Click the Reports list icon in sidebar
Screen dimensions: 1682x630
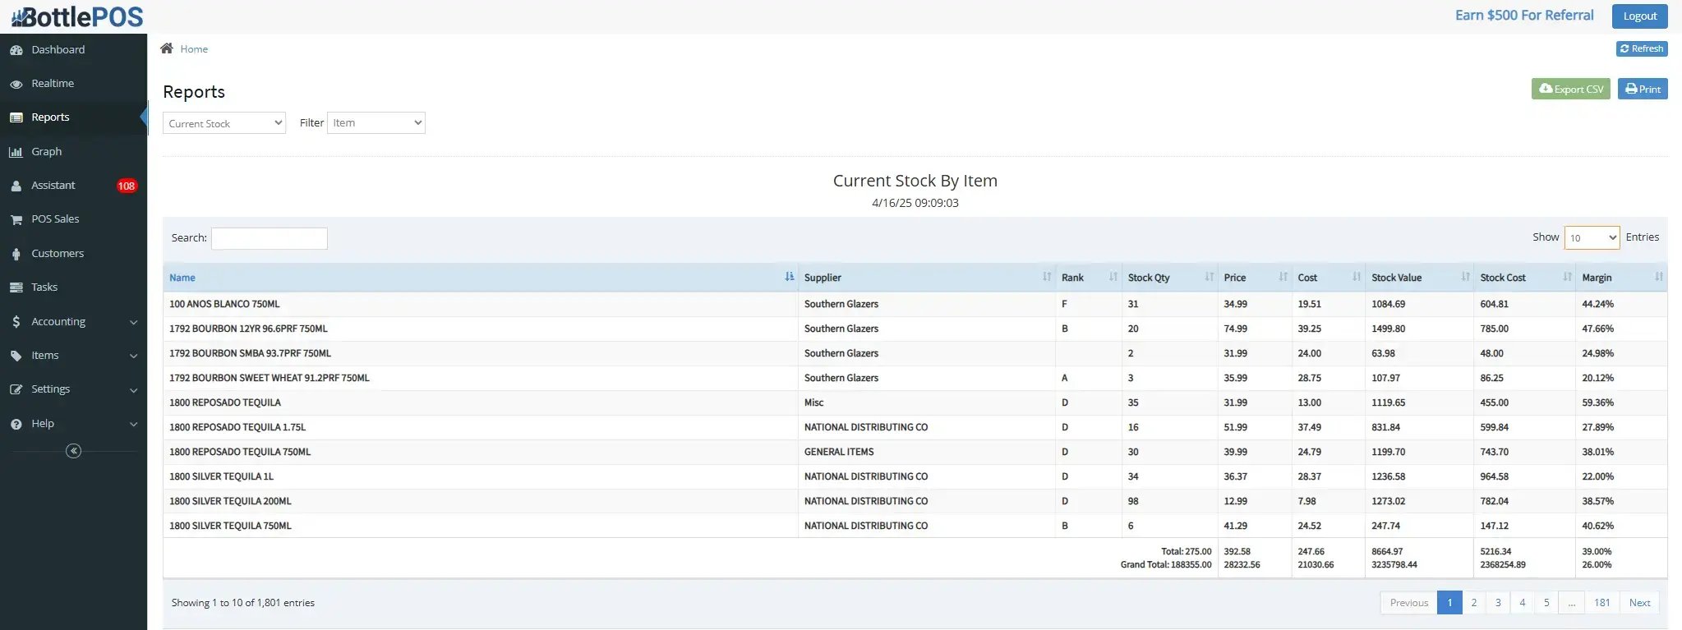pos(16,117)
